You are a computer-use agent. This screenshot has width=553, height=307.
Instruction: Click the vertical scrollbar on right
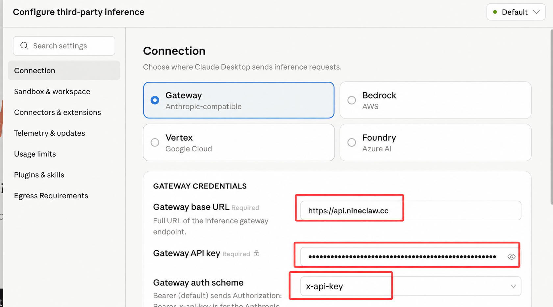point(551,117)
